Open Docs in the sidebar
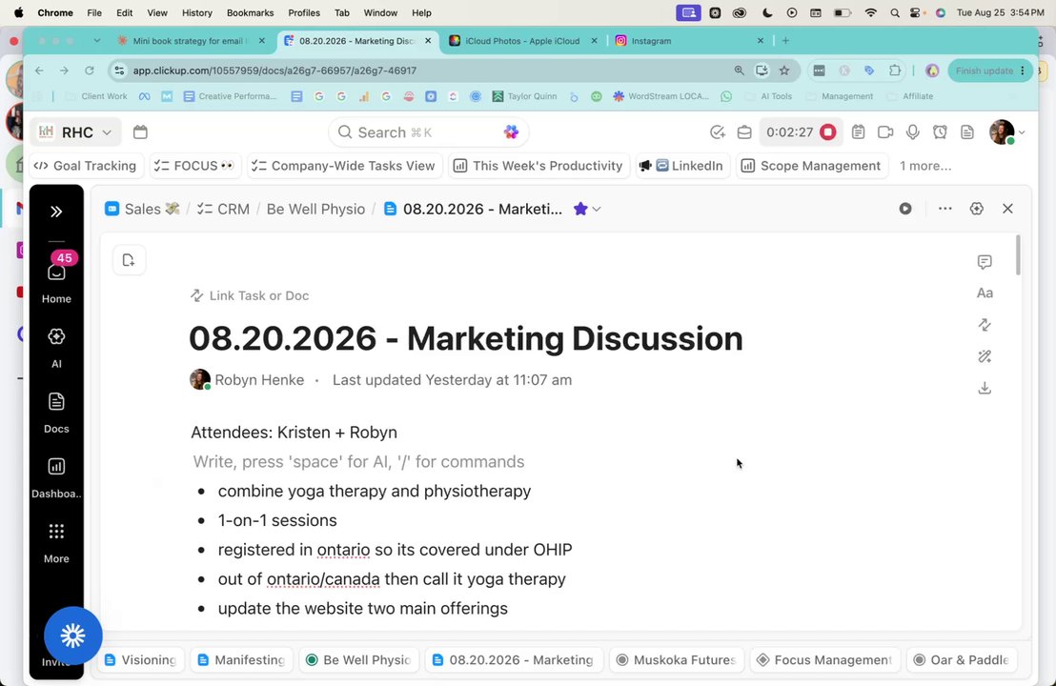 56,413
